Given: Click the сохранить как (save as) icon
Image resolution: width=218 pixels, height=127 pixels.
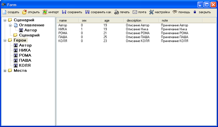Looking at the screenshot, I should point(87,12).
